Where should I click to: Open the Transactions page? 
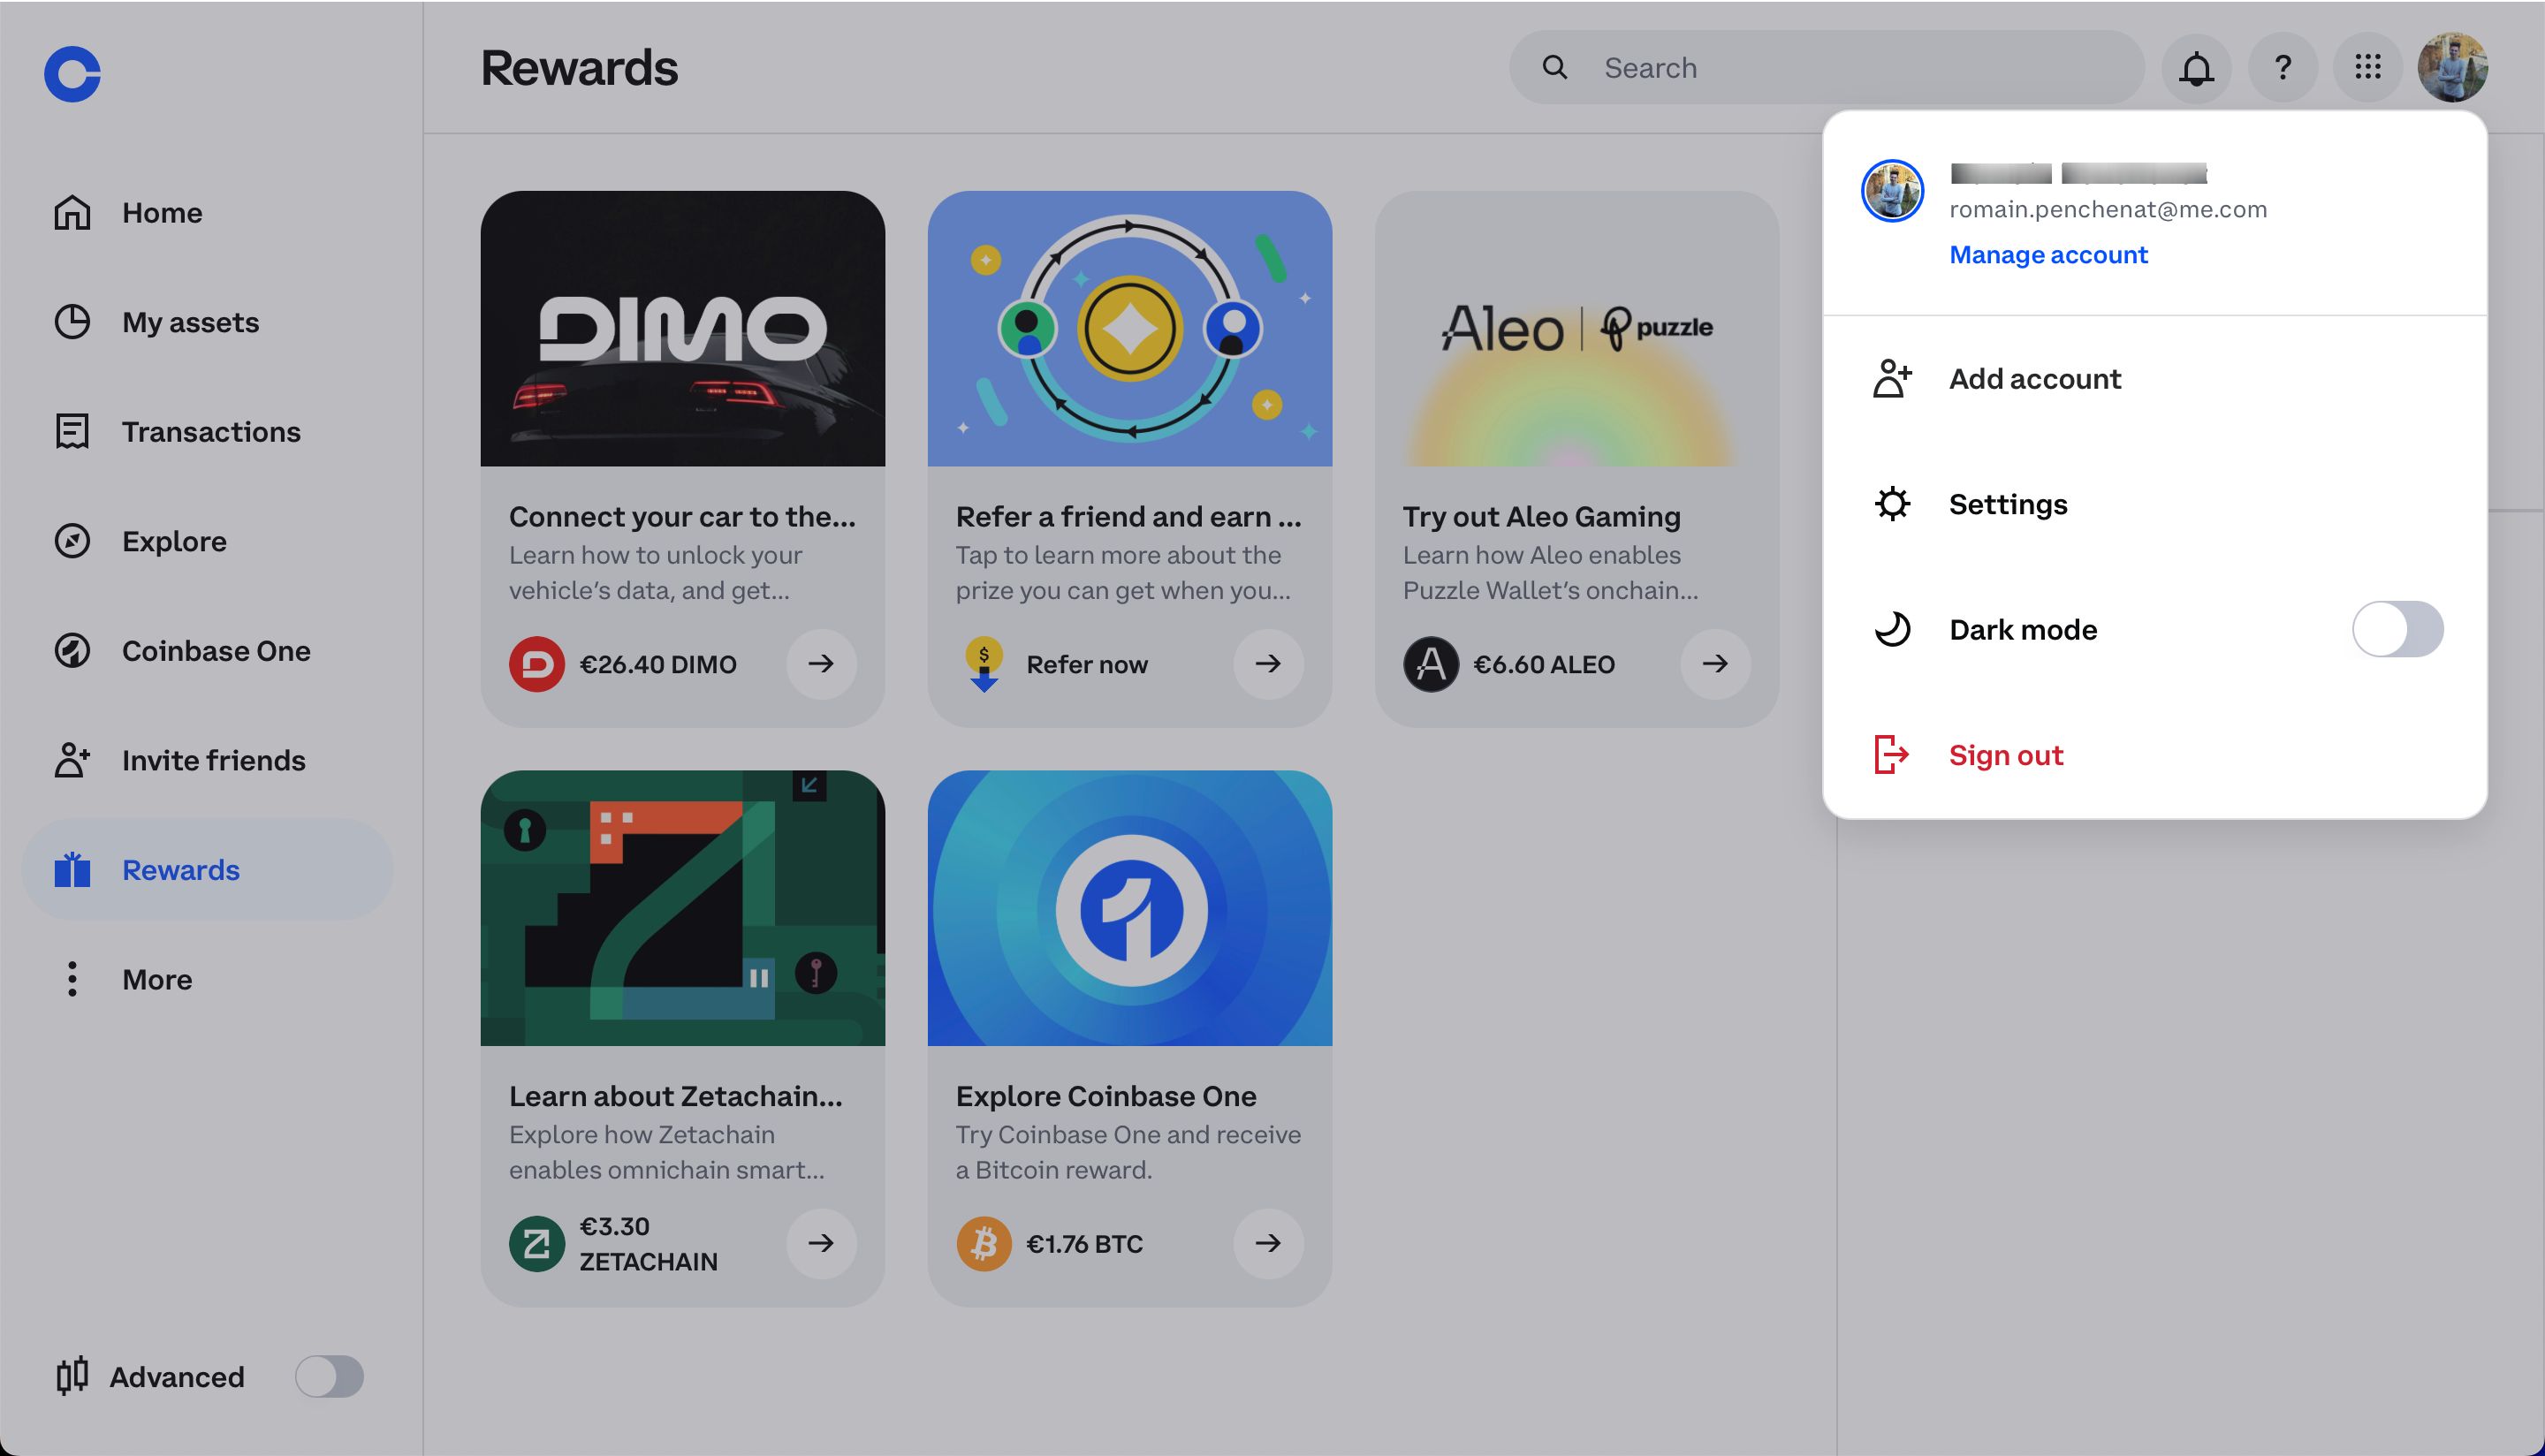point(207,431)
